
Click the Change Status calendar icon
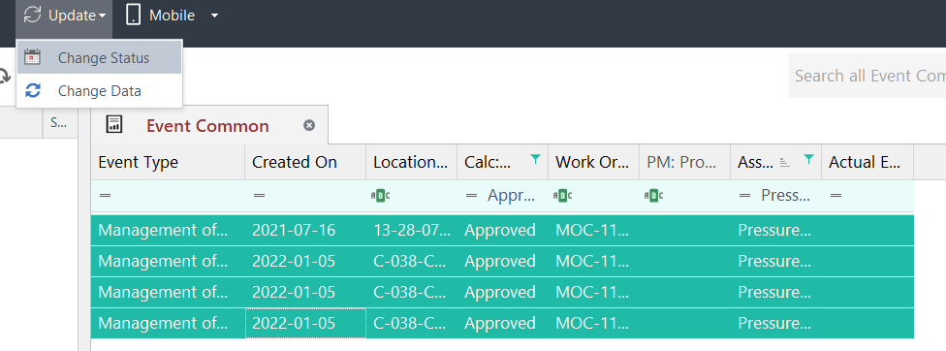tap(33, 58)
